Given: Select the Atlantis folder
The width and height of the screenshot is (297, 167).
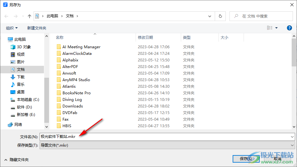Looking at the screenshot, I should (x=69, y=86).
